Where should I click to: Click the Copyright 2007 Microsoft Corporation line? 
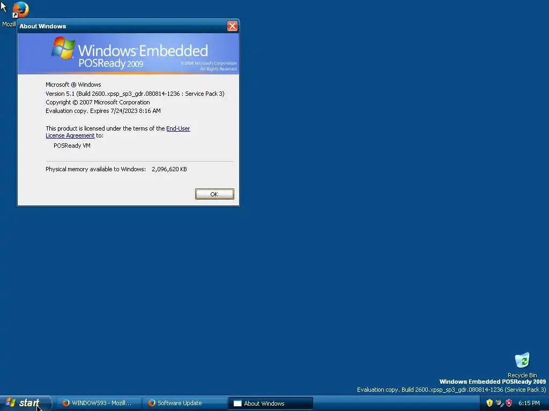click(x=98, y=102)
